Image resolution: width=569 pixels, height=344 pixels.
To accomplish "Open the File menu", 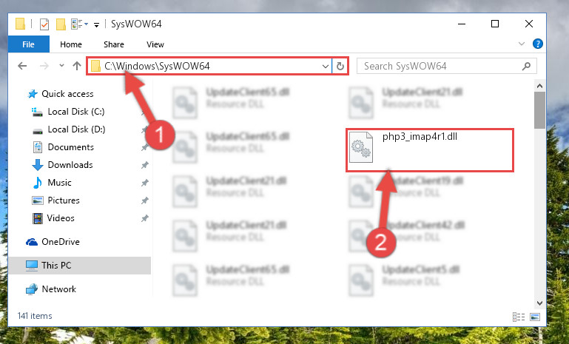I will point(28,44).
